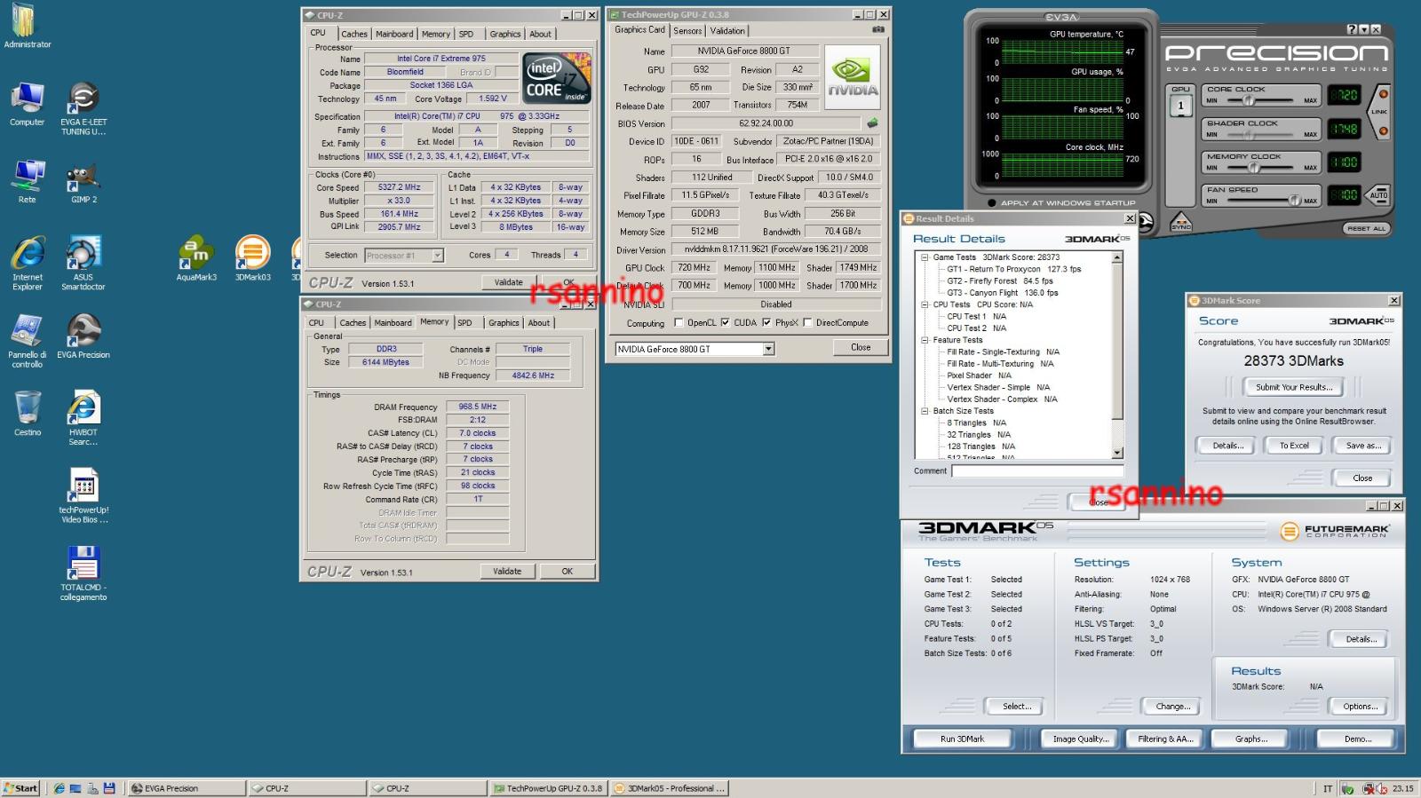
Task: Enable the OpenCL checkbox in GPU-Z
Action: tap(679, 323)
